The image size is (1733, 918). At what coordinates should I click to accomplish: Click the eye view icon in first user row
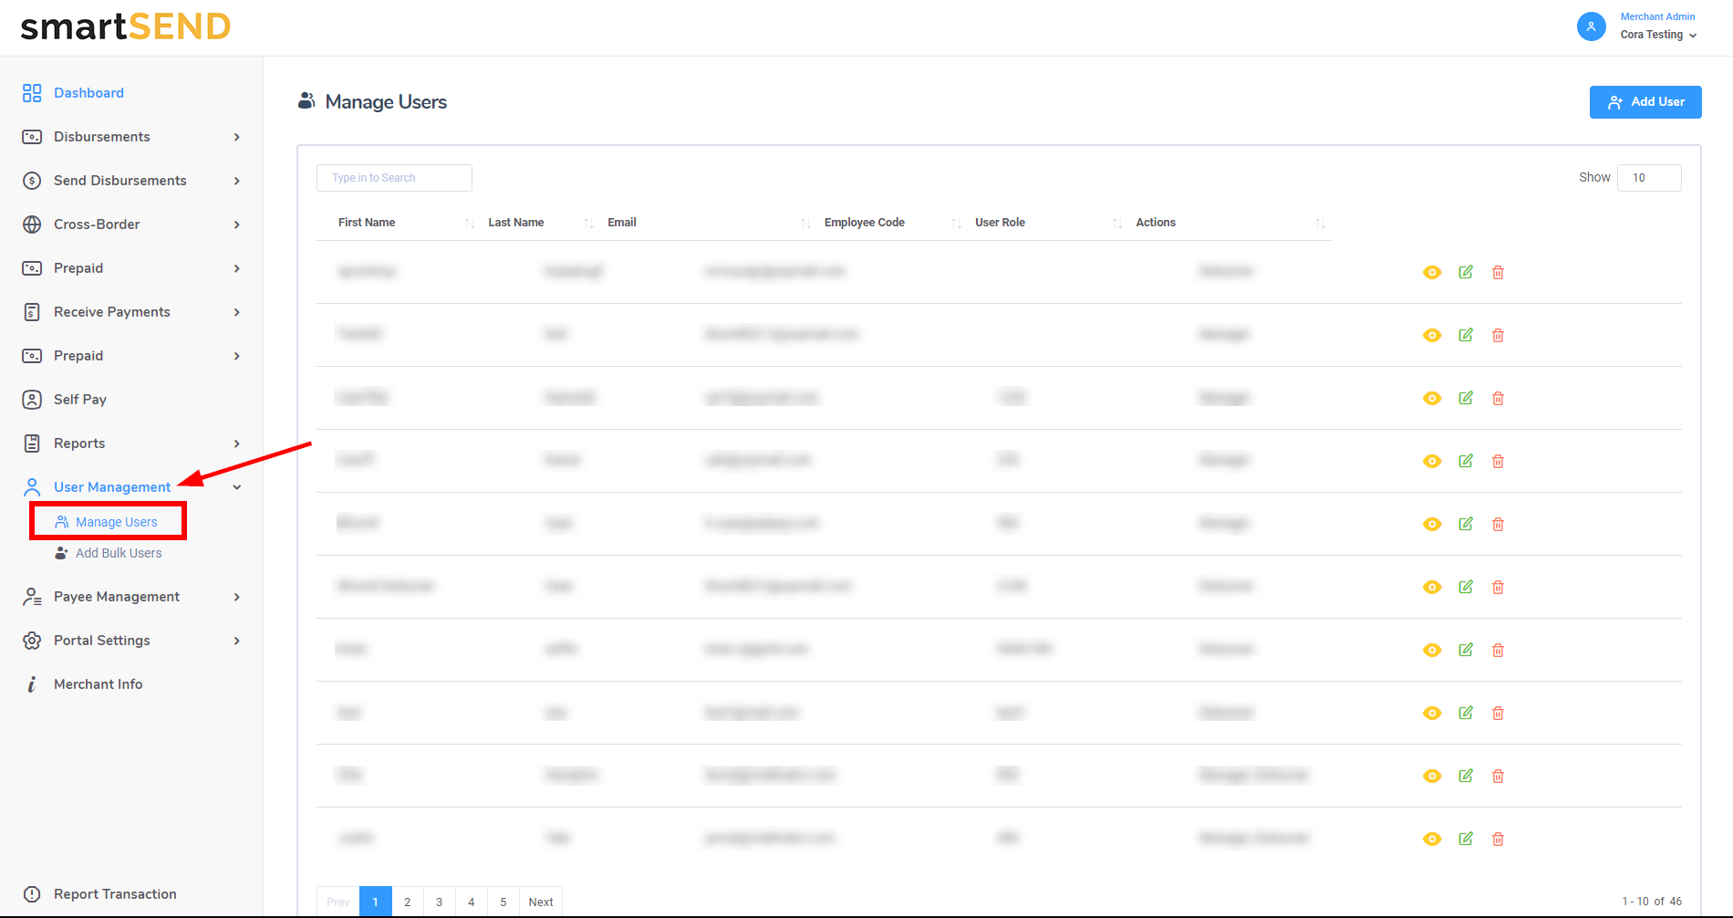(1432, 273)
